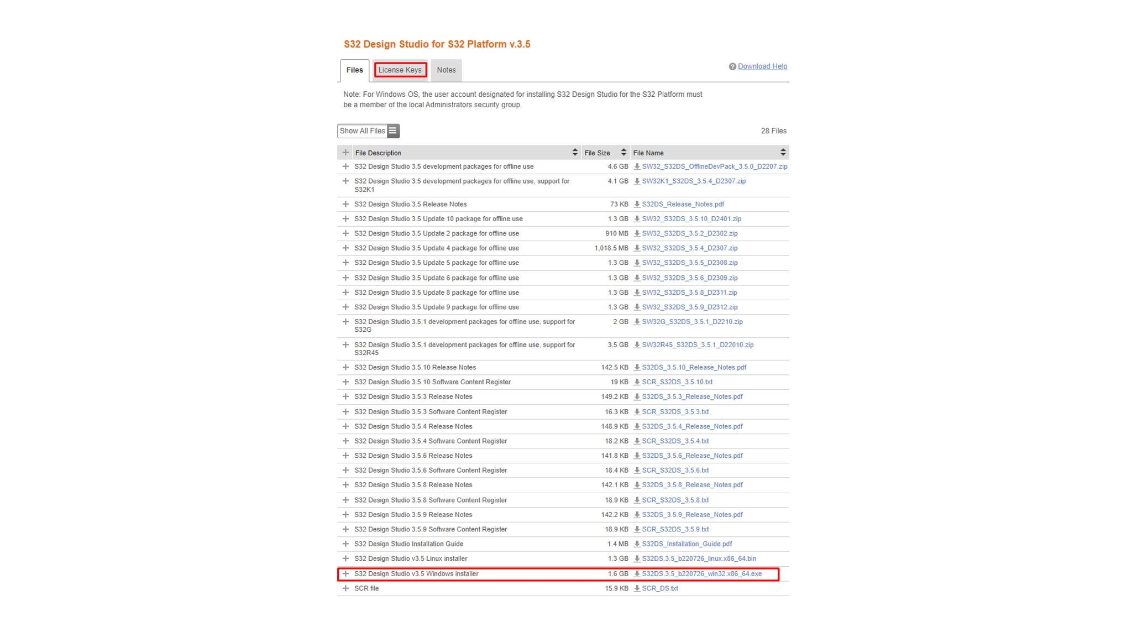Click the Show All Files button
The image size is (1132, 637).
coord(368,130)
